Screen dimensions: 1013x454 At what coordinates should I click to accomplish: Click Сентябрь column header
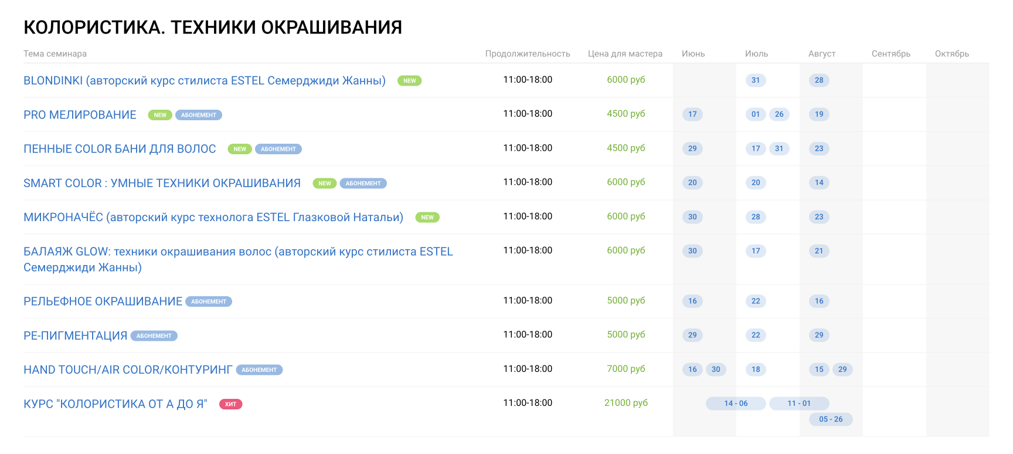click(x=891, y=53)
